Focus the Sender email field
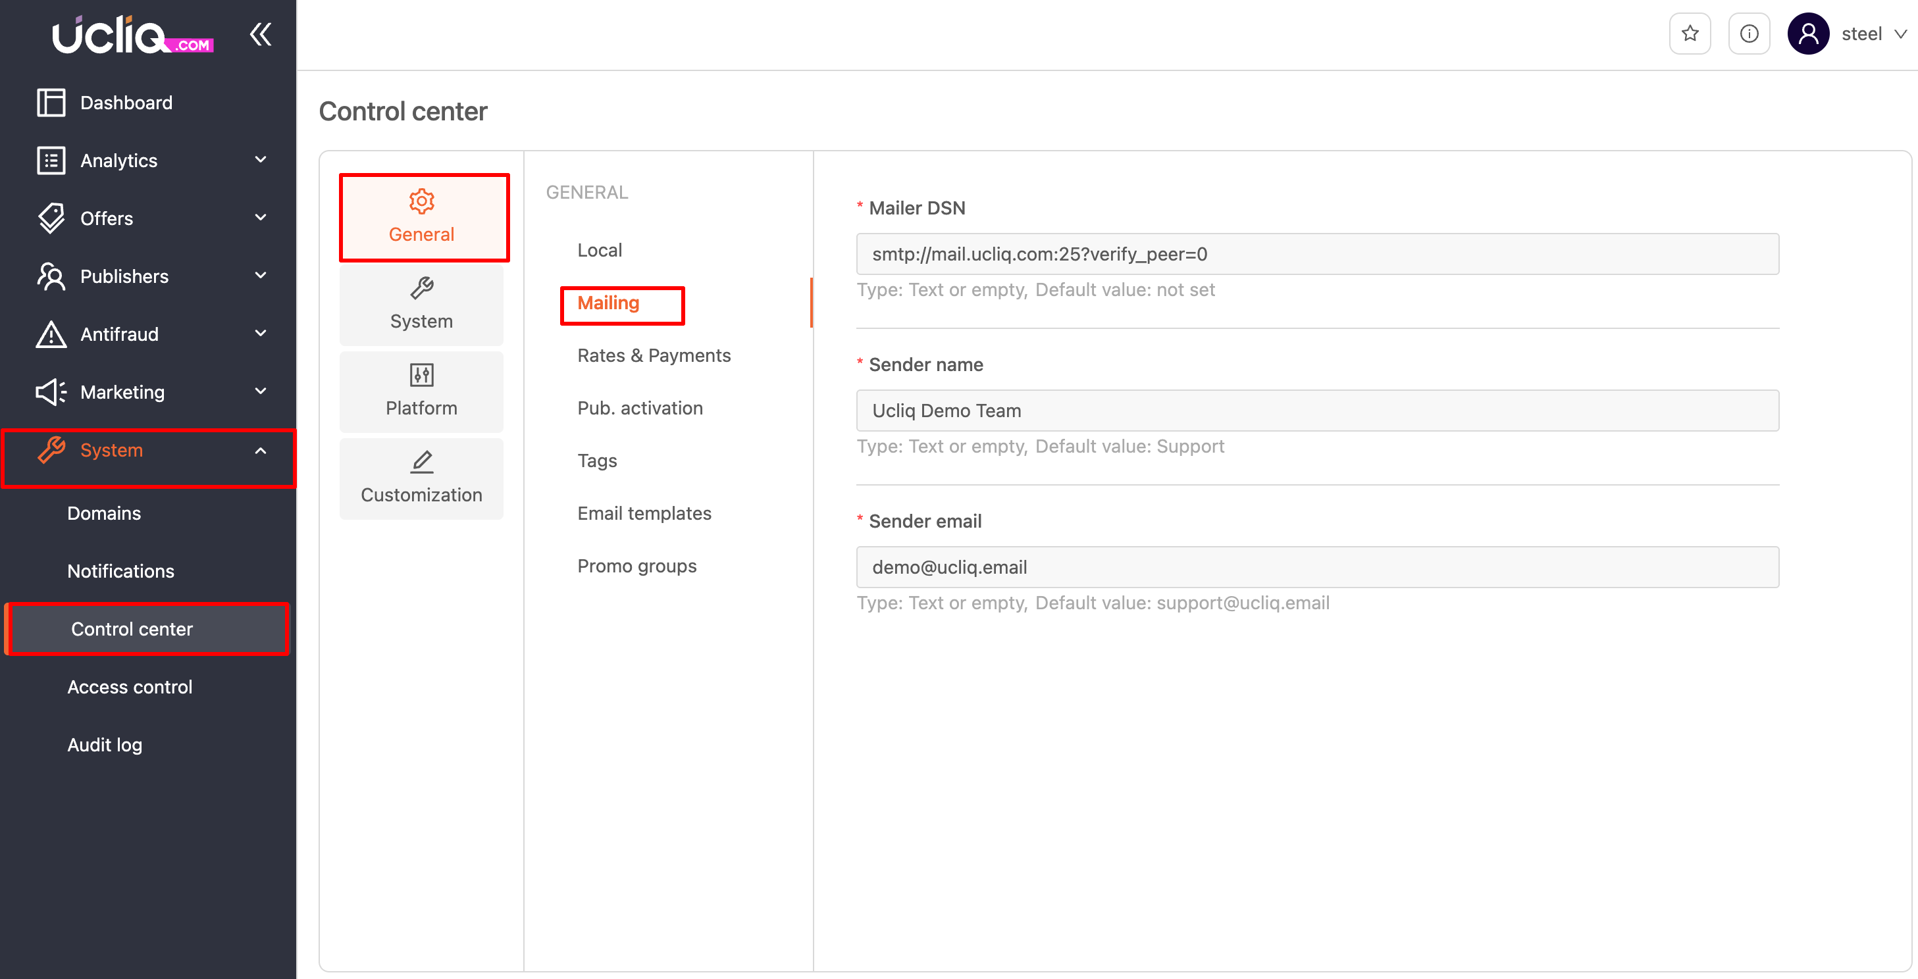Screen dimensions: 1918x979 (x=1316, y=567)
